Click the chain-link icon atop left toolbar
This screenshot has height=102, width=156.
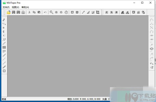pyautogui.click(x=4, y=20)
